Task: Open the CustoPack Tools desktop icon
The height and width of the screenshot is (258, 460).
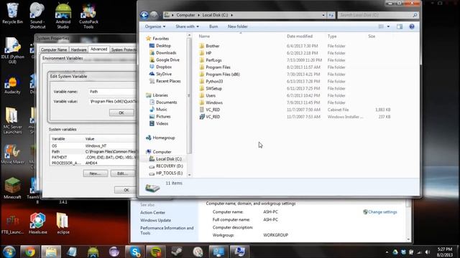Action: pyautogui.click(x=88, y=16)
